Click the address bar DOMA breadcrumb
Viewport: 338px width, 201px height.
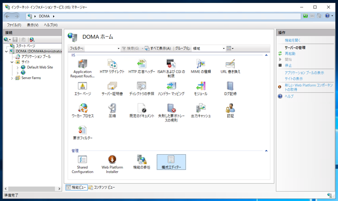(x=44, y=16)
